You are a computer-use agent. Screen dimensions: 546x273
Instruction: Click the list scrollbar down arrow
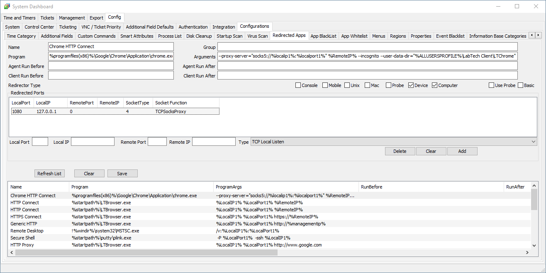tap(534, 245)
